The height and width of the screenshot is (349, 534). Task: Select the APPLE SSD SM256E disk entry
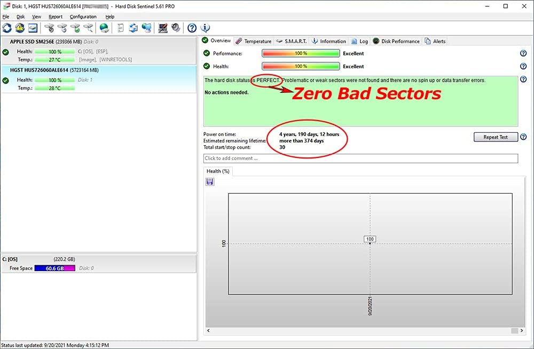pyautogui.click(x=99, y=50)
